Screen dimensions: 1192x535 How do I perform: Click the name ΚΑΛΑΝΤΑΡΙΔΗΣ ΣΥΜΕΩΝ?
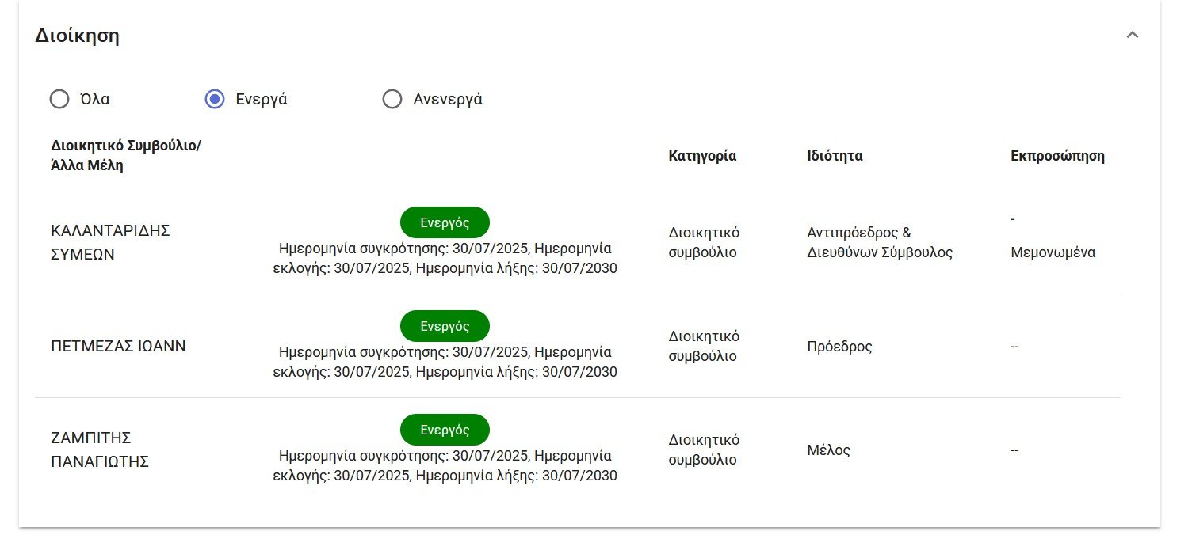[x=111, y=242]
